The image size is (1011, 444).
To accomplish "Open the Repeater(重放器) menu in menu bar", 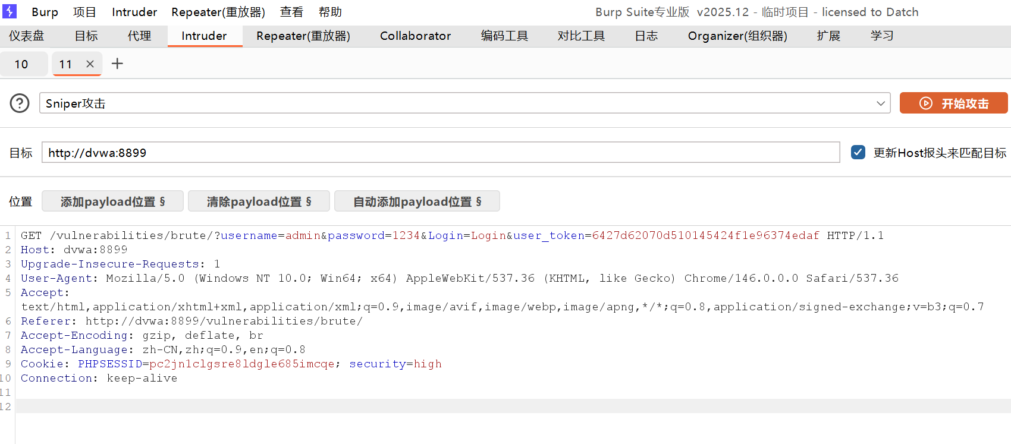I will click(218, 12).
